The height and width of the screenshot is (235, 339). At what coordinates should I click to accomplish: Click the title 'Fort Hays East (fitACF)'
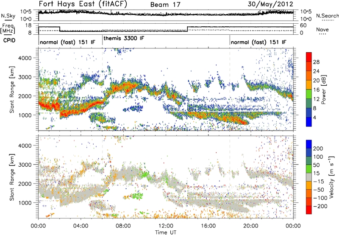coord(83,4)
